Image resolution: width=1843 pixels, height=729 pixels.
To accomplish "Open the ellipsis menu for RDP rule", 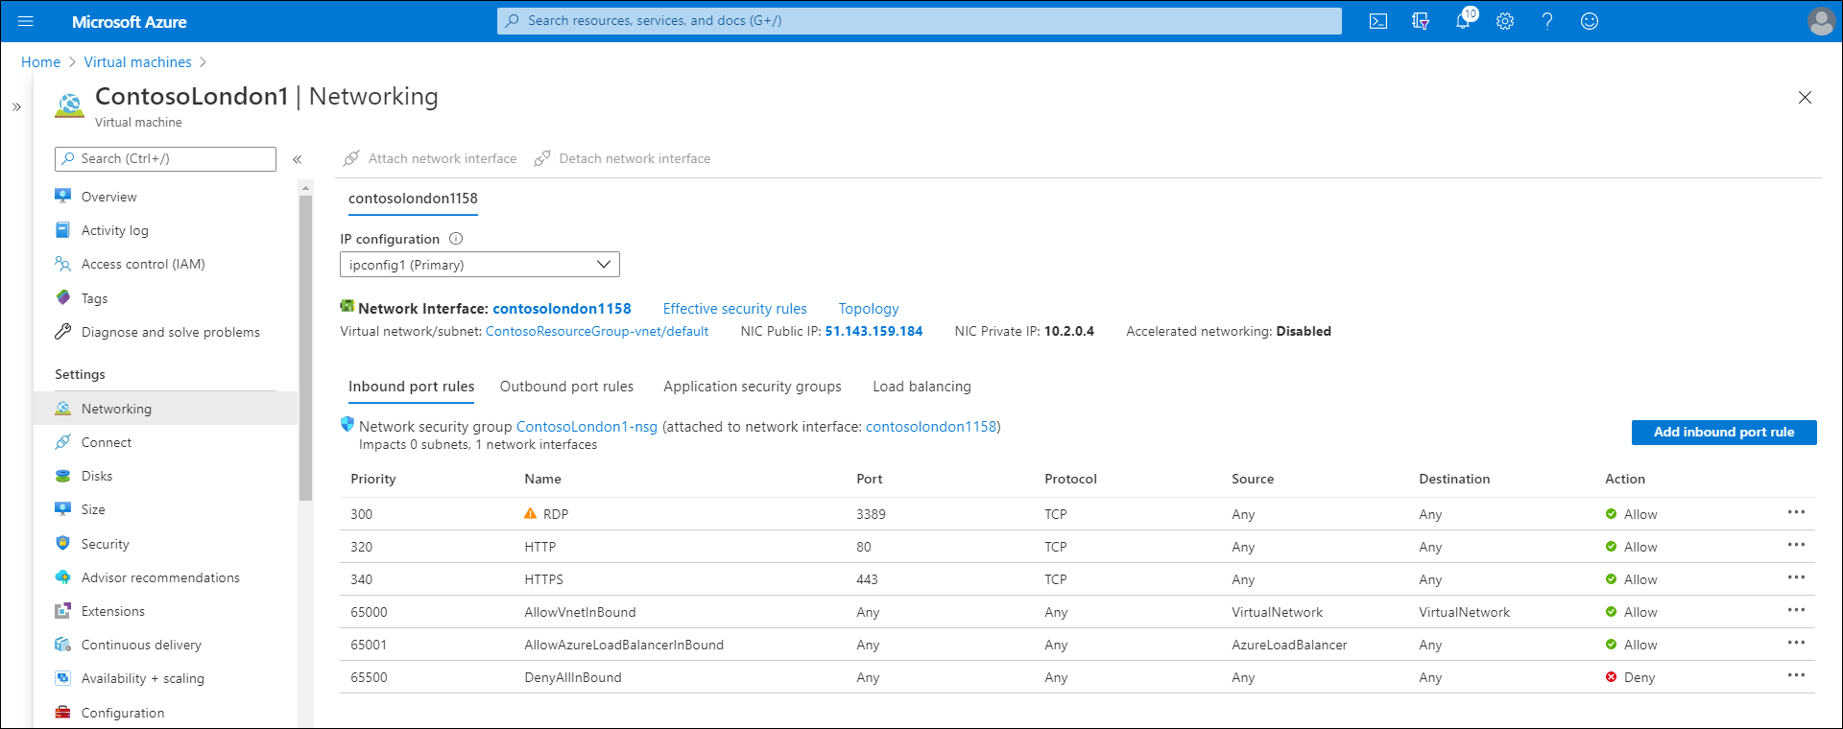I will pyautogui.click(x=1796, y=512).
